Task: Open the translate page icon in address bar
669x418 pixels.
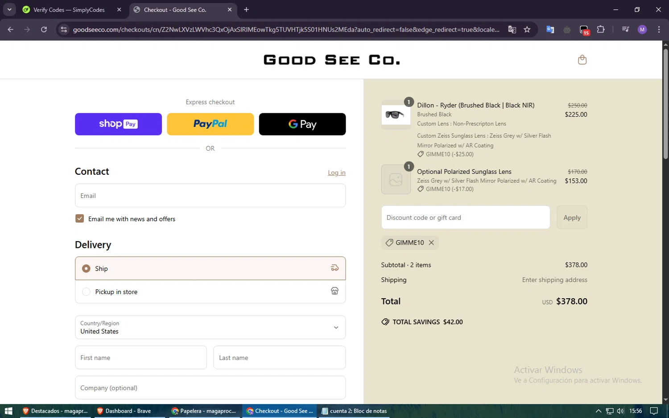Action: click(x=512, y=29)
